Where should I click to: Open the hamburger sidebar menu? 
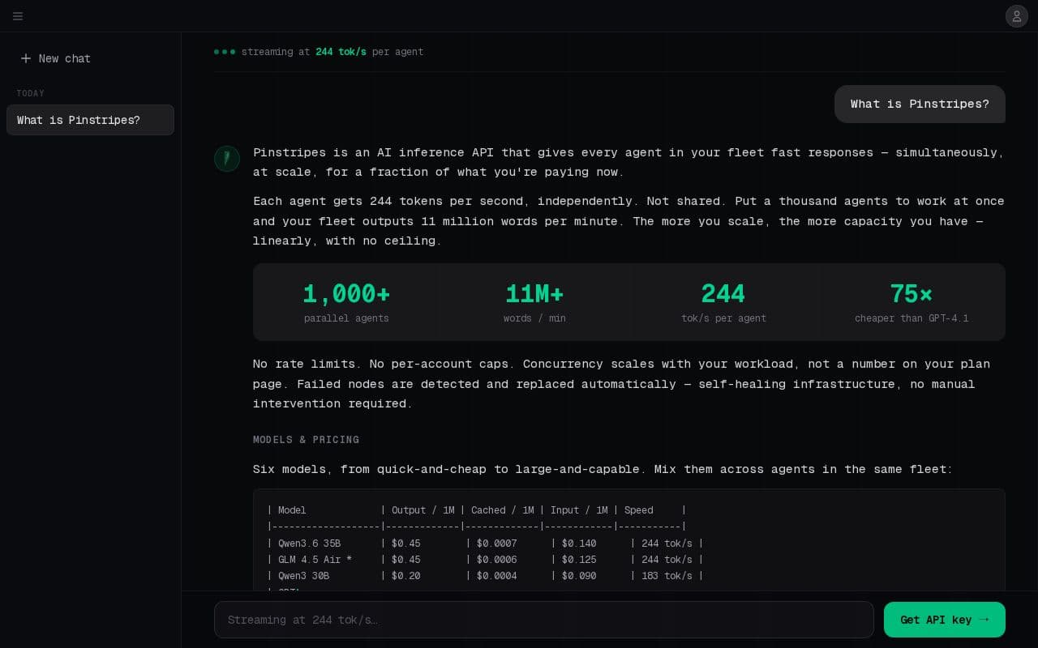pos(18,16)
